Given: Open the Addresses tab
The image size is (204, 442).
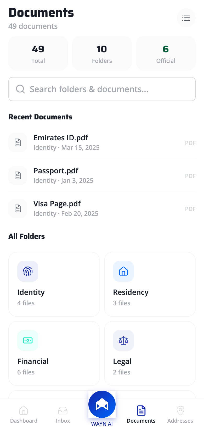Looking at the screenshot, I should [x=180, y=414].
